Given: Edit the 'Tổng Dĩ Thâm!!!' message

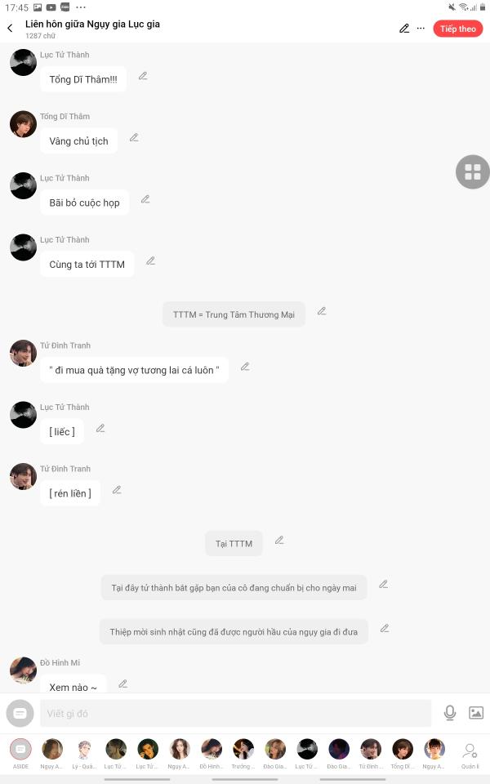Looking at the screenshot, I should pyautogui.click(x=143, y=76).
